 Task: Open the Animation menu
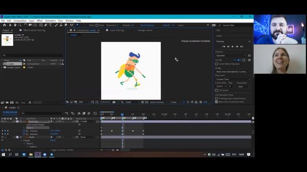click(x=50, y=21)
